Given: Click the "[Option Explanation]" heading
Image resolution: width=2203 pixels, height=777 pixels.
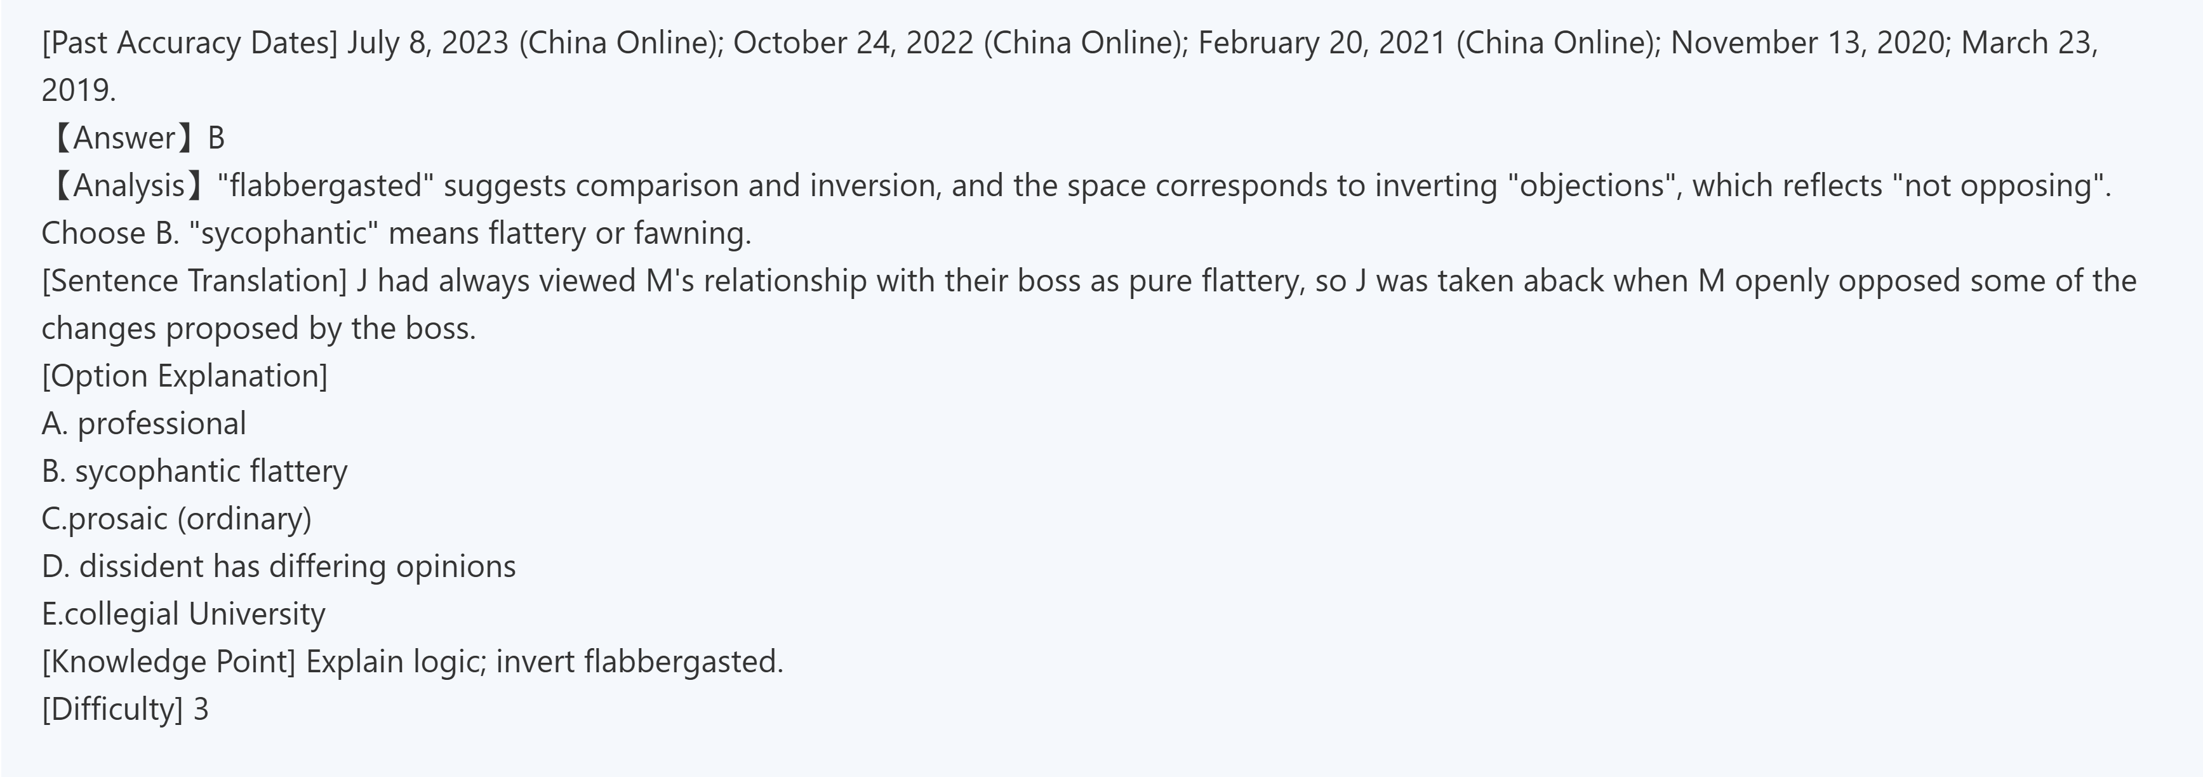Looking at the screenshot, I should [185, 376].
